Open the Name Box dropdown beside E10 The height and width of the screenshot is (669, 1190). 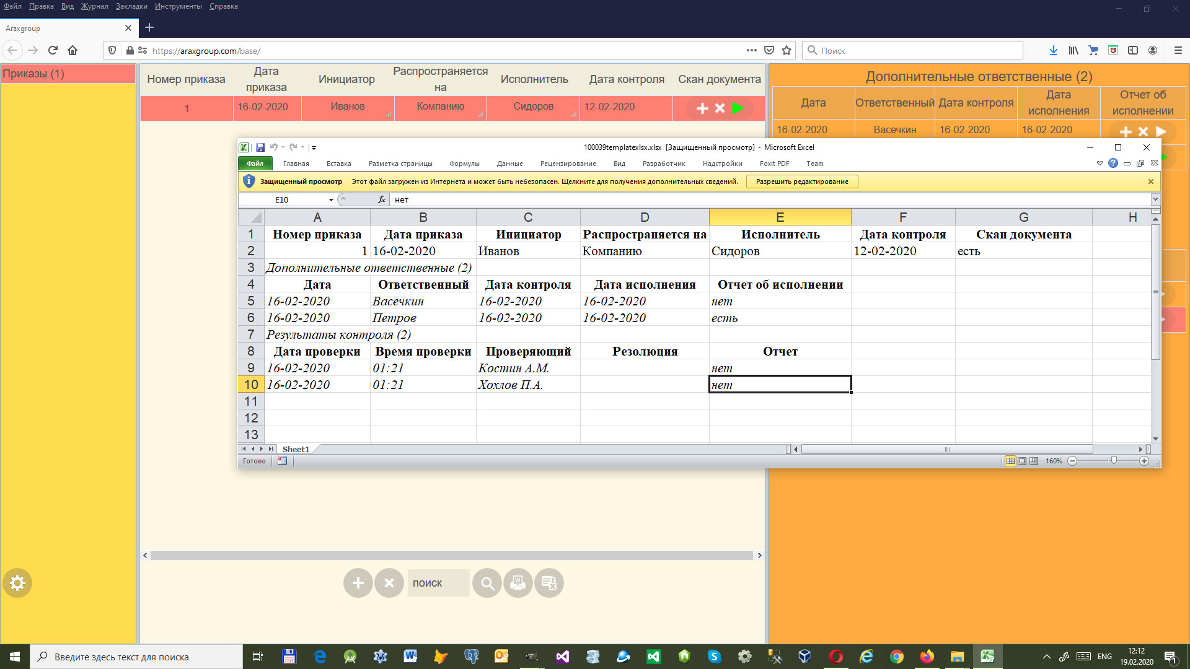[331, 199]
